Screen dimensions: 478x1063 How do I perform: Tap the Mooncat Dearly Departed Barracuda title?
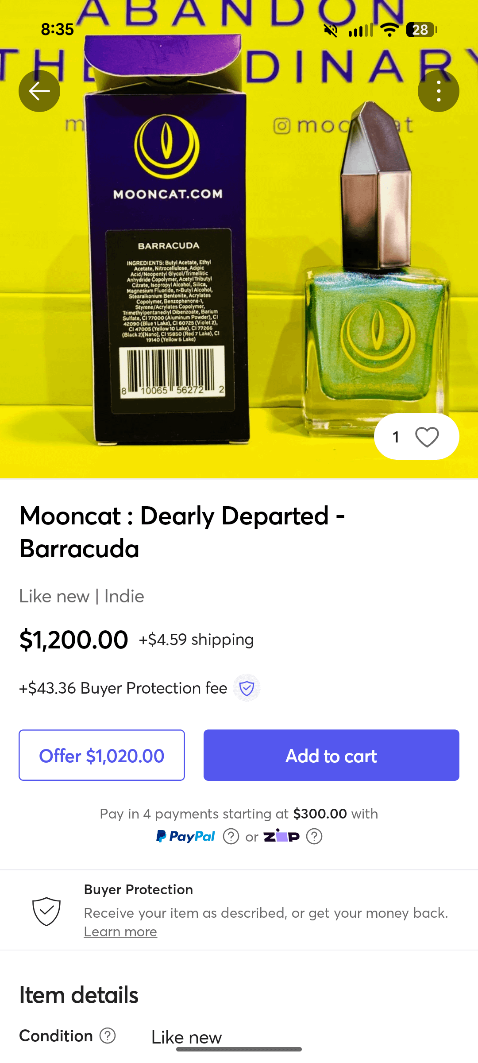pos(182,532)
